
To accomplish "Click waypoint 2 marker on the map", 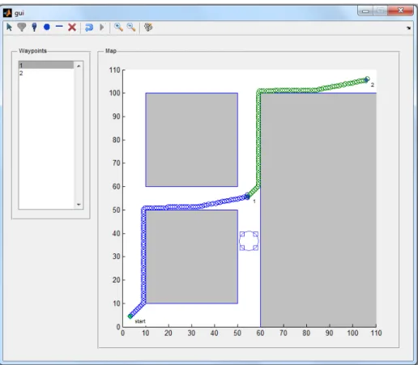I will pyautogui.click(x=367, y=79).
